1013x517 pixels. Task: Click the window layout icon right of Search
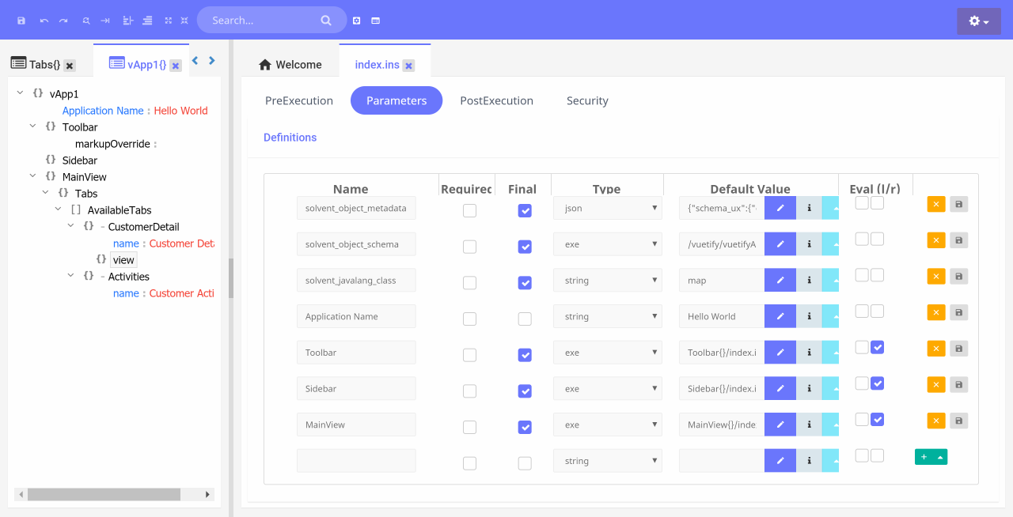tap(376, 21)
